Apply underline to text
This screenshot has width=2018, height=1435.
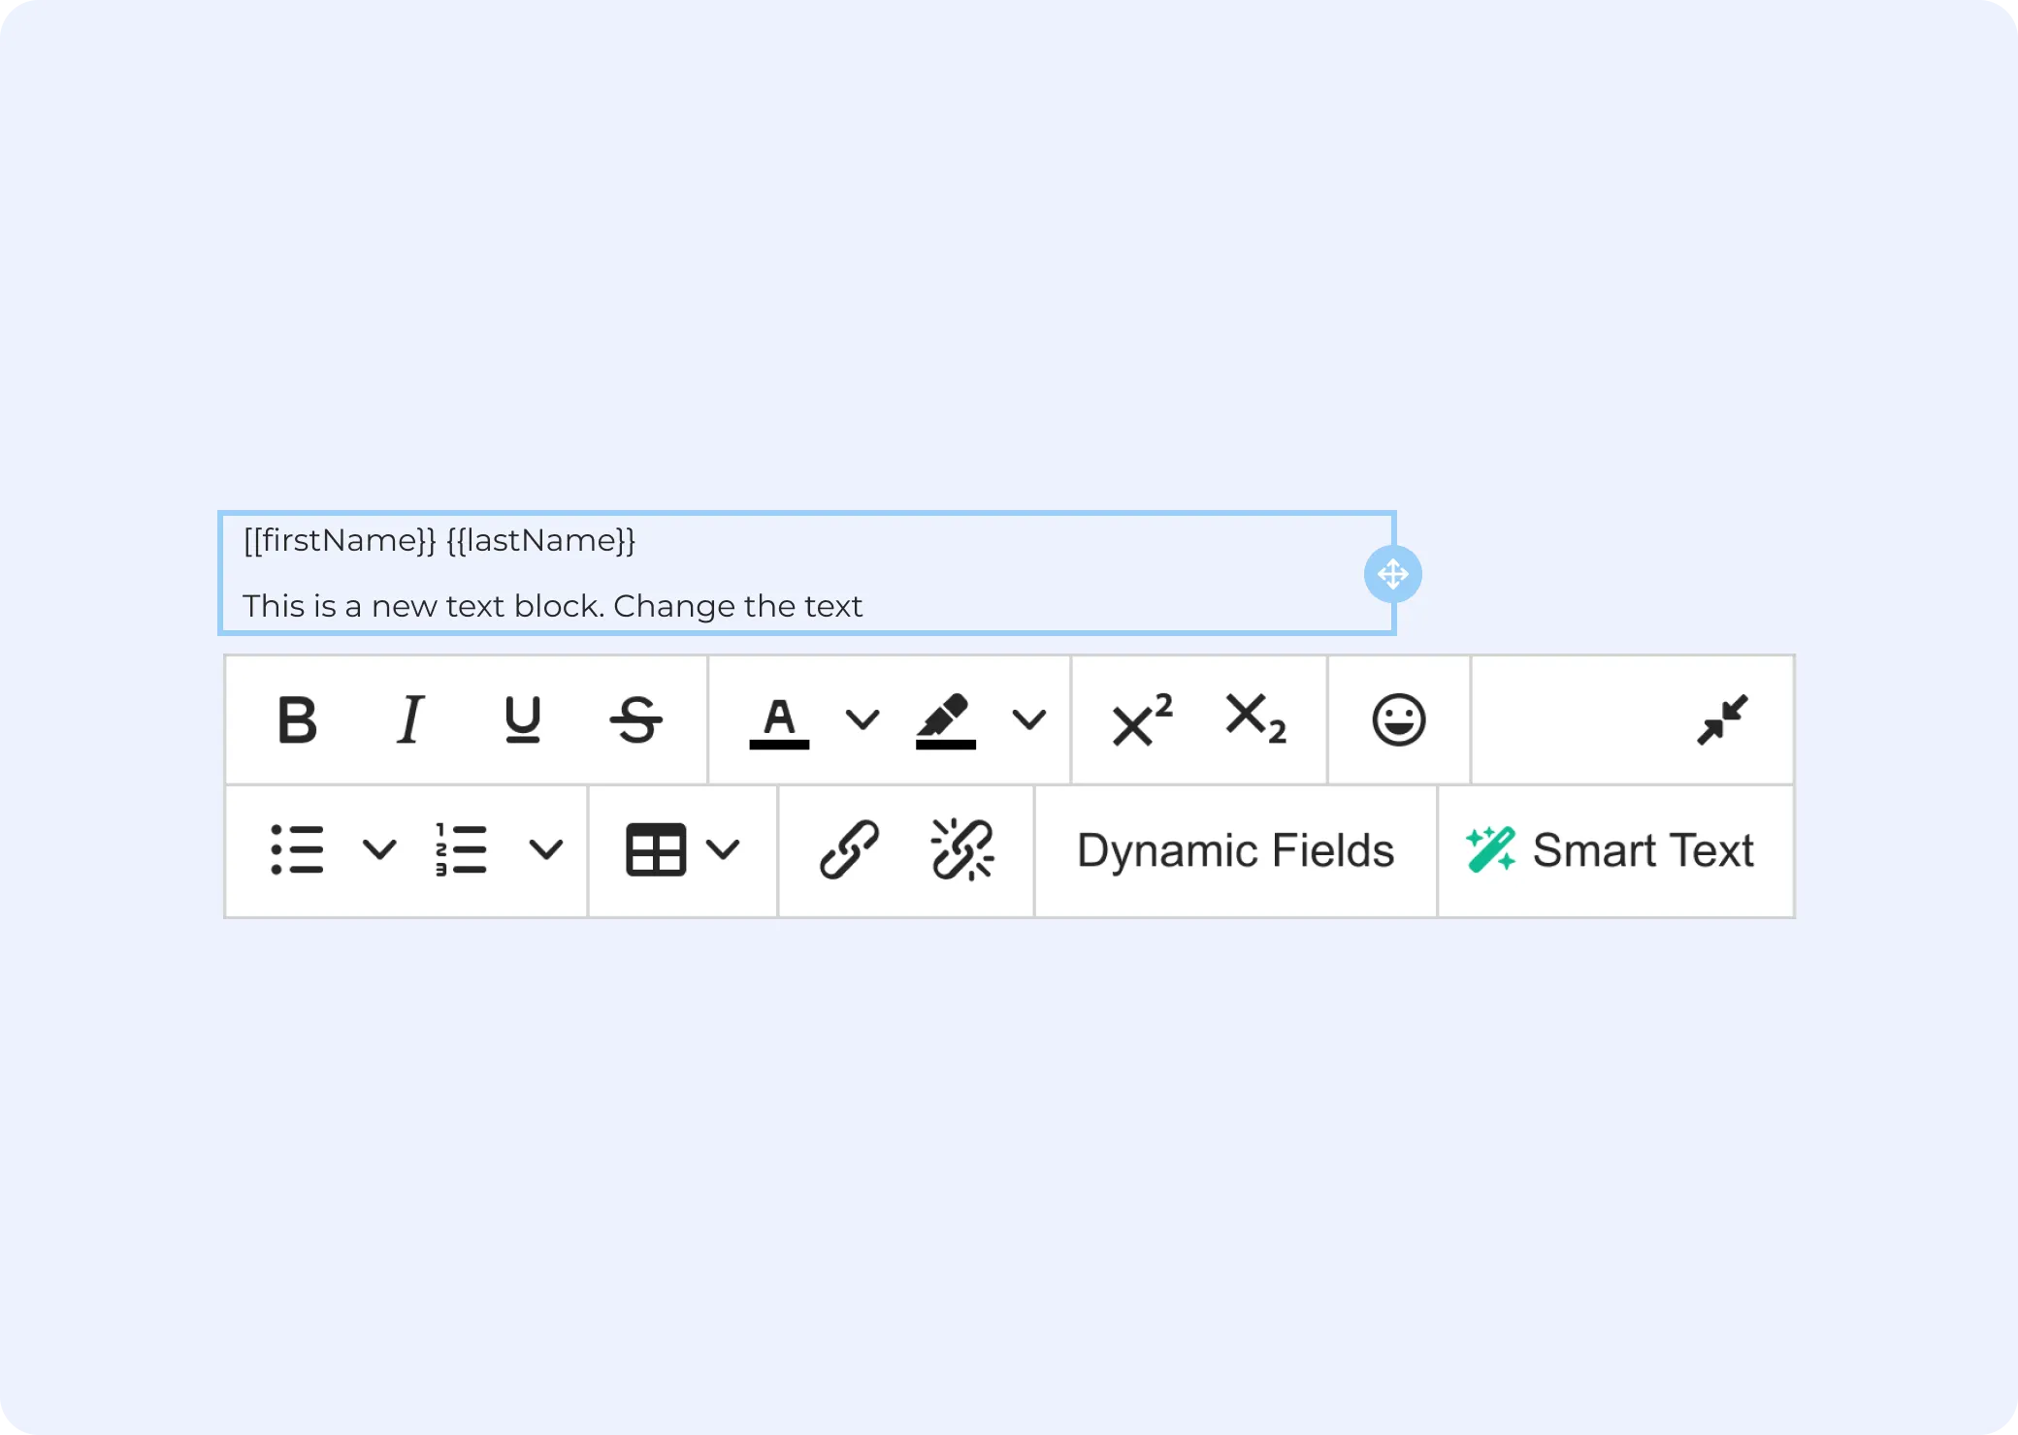click(x=523, y=720)
